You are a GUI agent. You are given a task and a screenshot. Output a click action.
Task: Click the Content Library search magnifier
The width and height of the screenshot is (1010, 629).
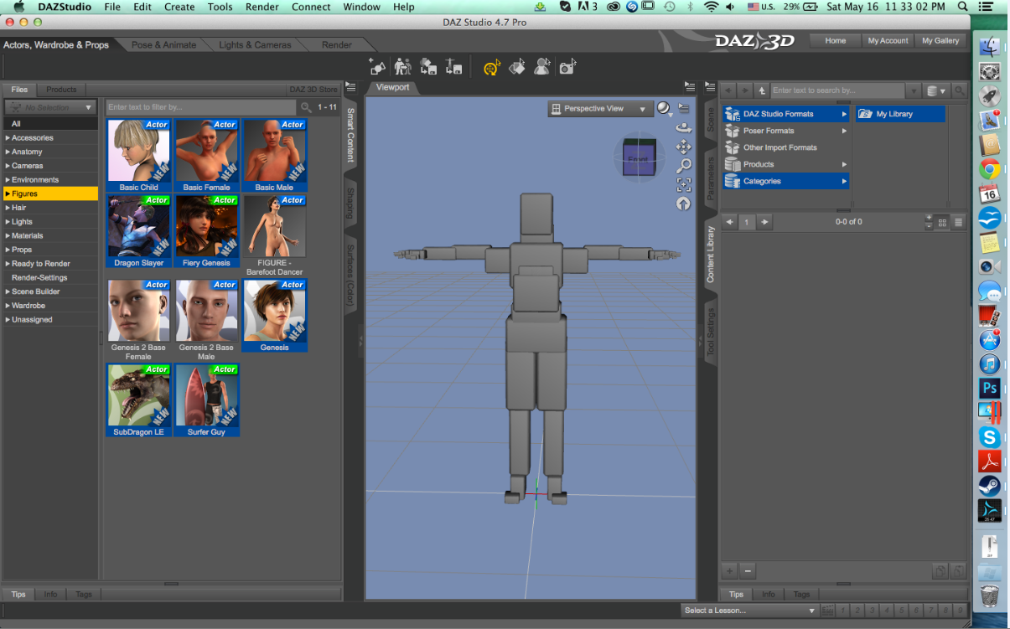point(960,90)
